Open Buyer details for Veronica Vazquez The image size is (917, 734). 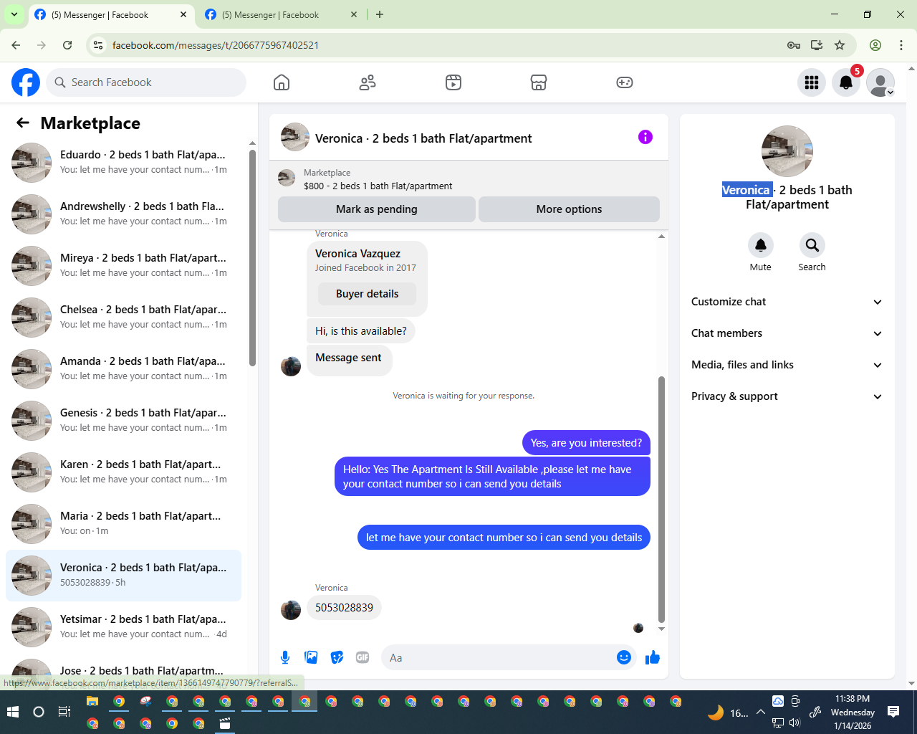tap(367, 294)
